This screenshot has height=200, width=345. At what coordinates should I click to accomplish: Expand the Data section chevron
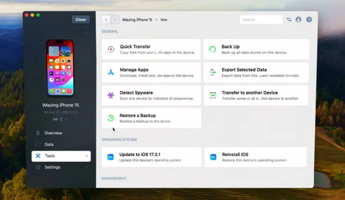click(87, 145)
